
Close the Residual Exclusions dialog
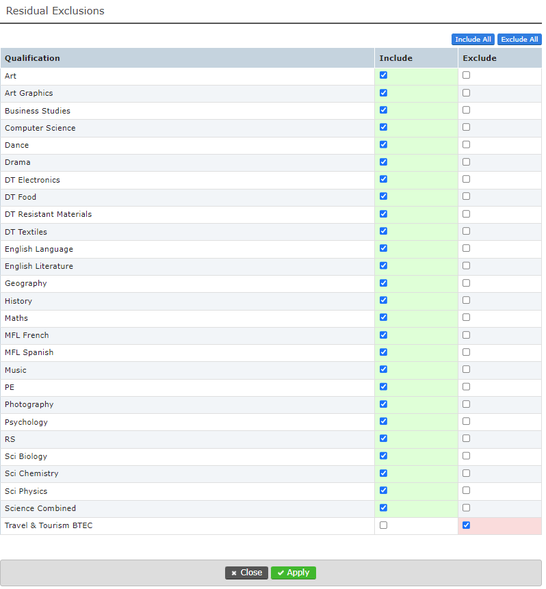tap(246, 573)
